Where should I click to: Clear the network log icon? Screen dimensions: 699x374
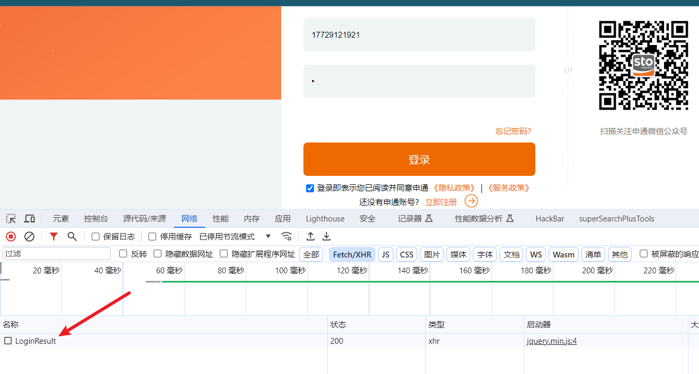[x=30, y=236]
